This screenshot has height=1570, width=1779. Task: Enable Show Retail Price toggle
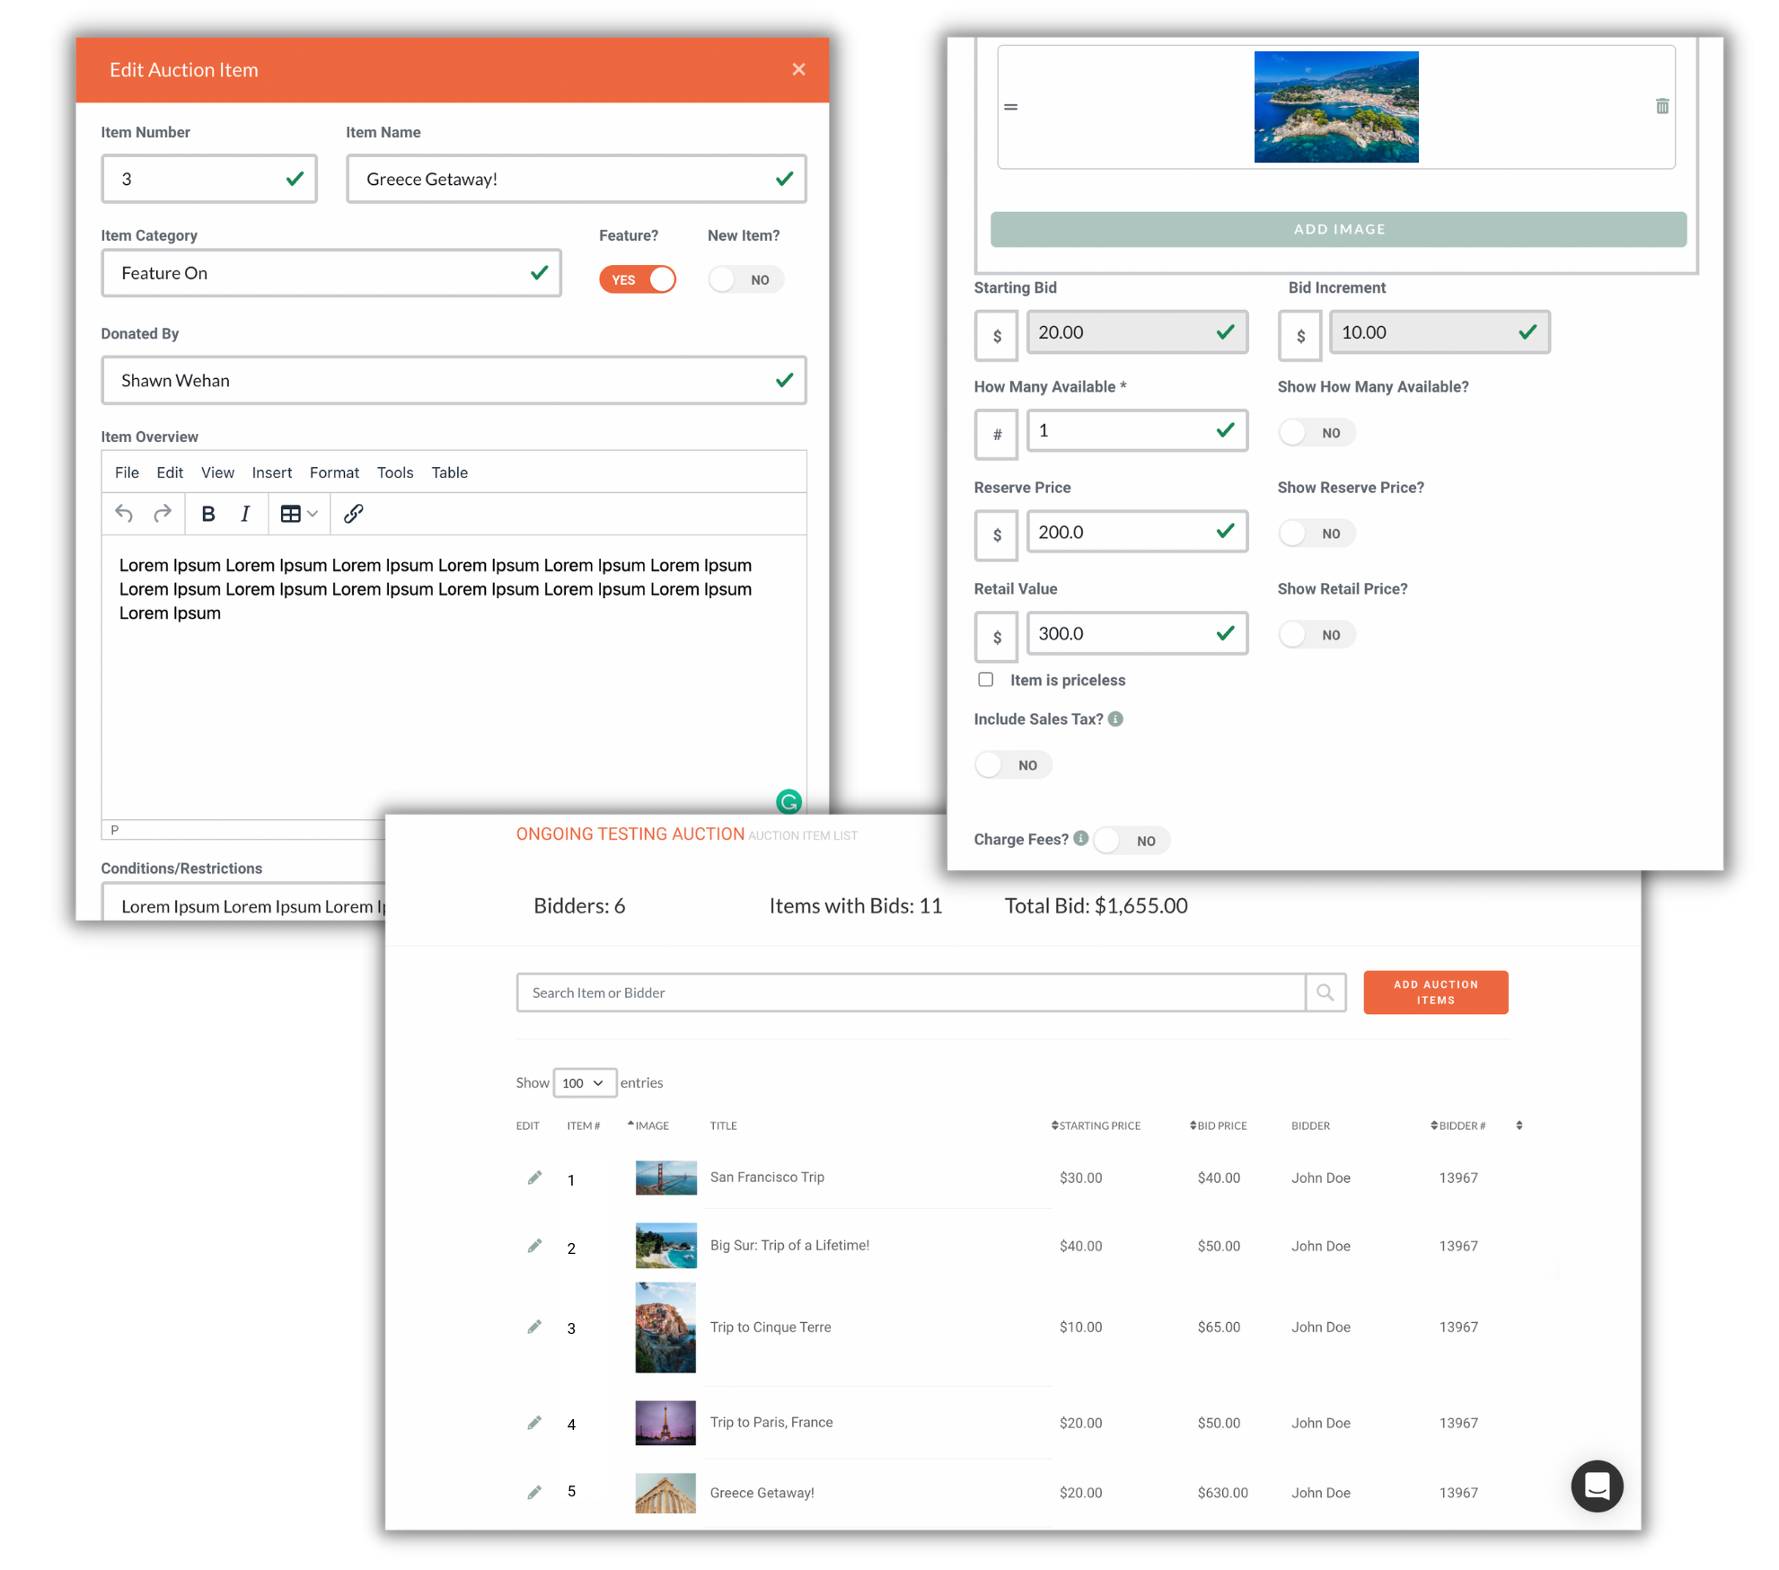[1317, 634]
